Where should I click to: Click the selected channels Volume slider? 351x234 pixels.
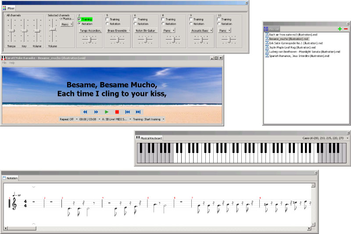click(x=53, y=29)
